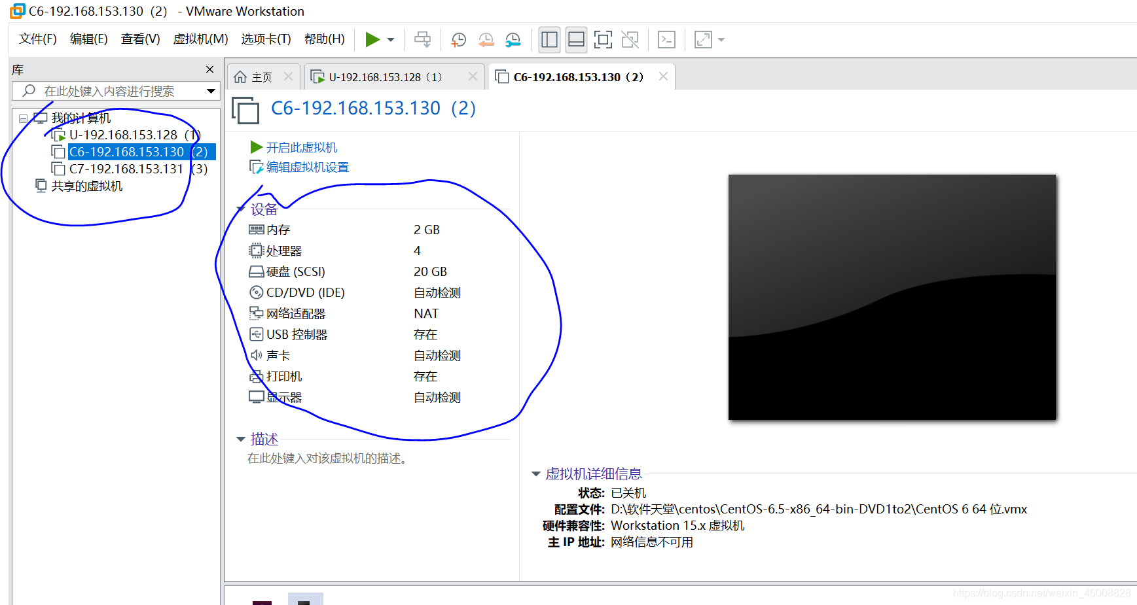Select 我的计算机 in the library tree
The image size is (1137, 605).
pyautogui.click(x=81, y=118)
